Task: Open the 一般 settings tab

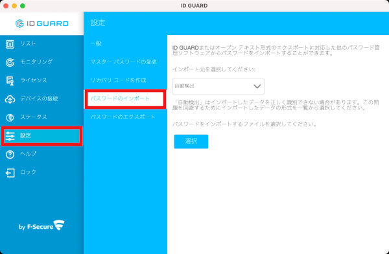Action: 96,43
